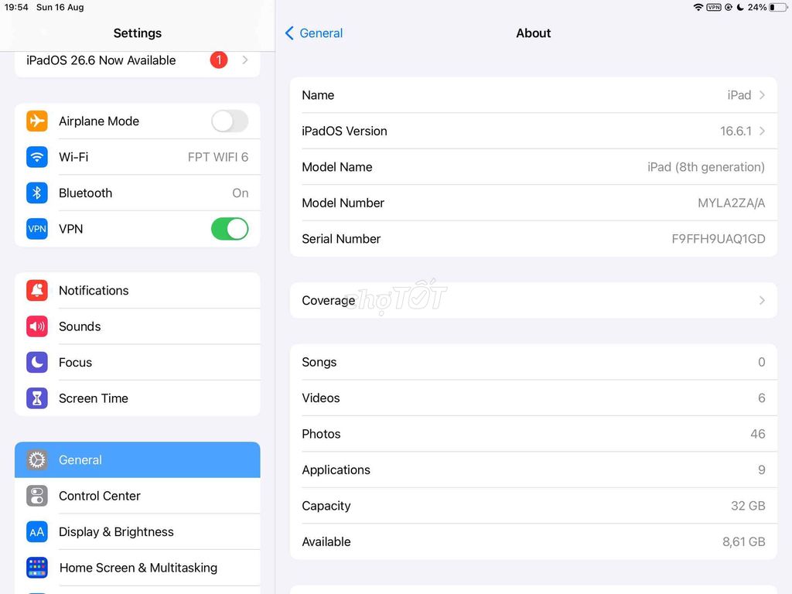Tap the Airplane Mode orange icon
The height and width of the screenshot is (594, 792).
[x=37, y=121]
